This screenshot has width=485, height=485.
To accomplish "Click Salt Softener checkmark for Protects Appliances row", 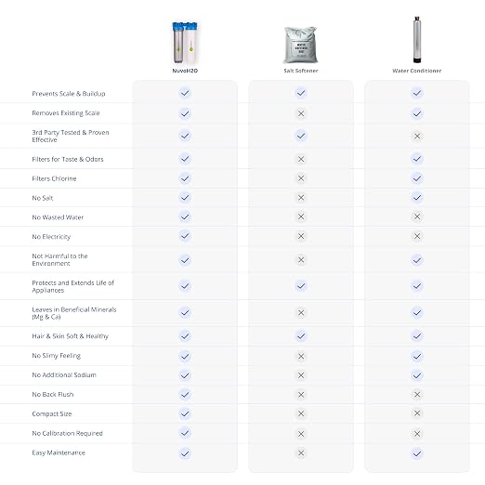I will coord(301,286).
